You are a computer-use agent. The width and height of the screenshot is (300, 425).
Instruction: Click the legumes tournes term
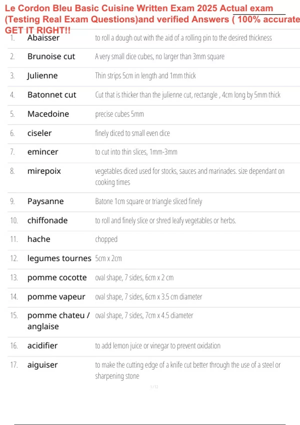(x=59, y=258)
